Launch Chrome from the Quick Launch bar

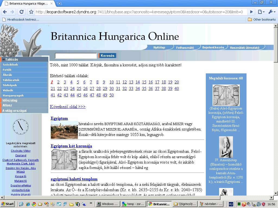(x=34, y=204)
